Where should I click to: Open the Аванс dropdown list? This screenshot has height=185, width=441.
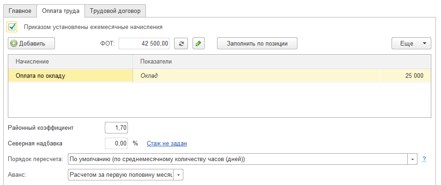point(178,175)
